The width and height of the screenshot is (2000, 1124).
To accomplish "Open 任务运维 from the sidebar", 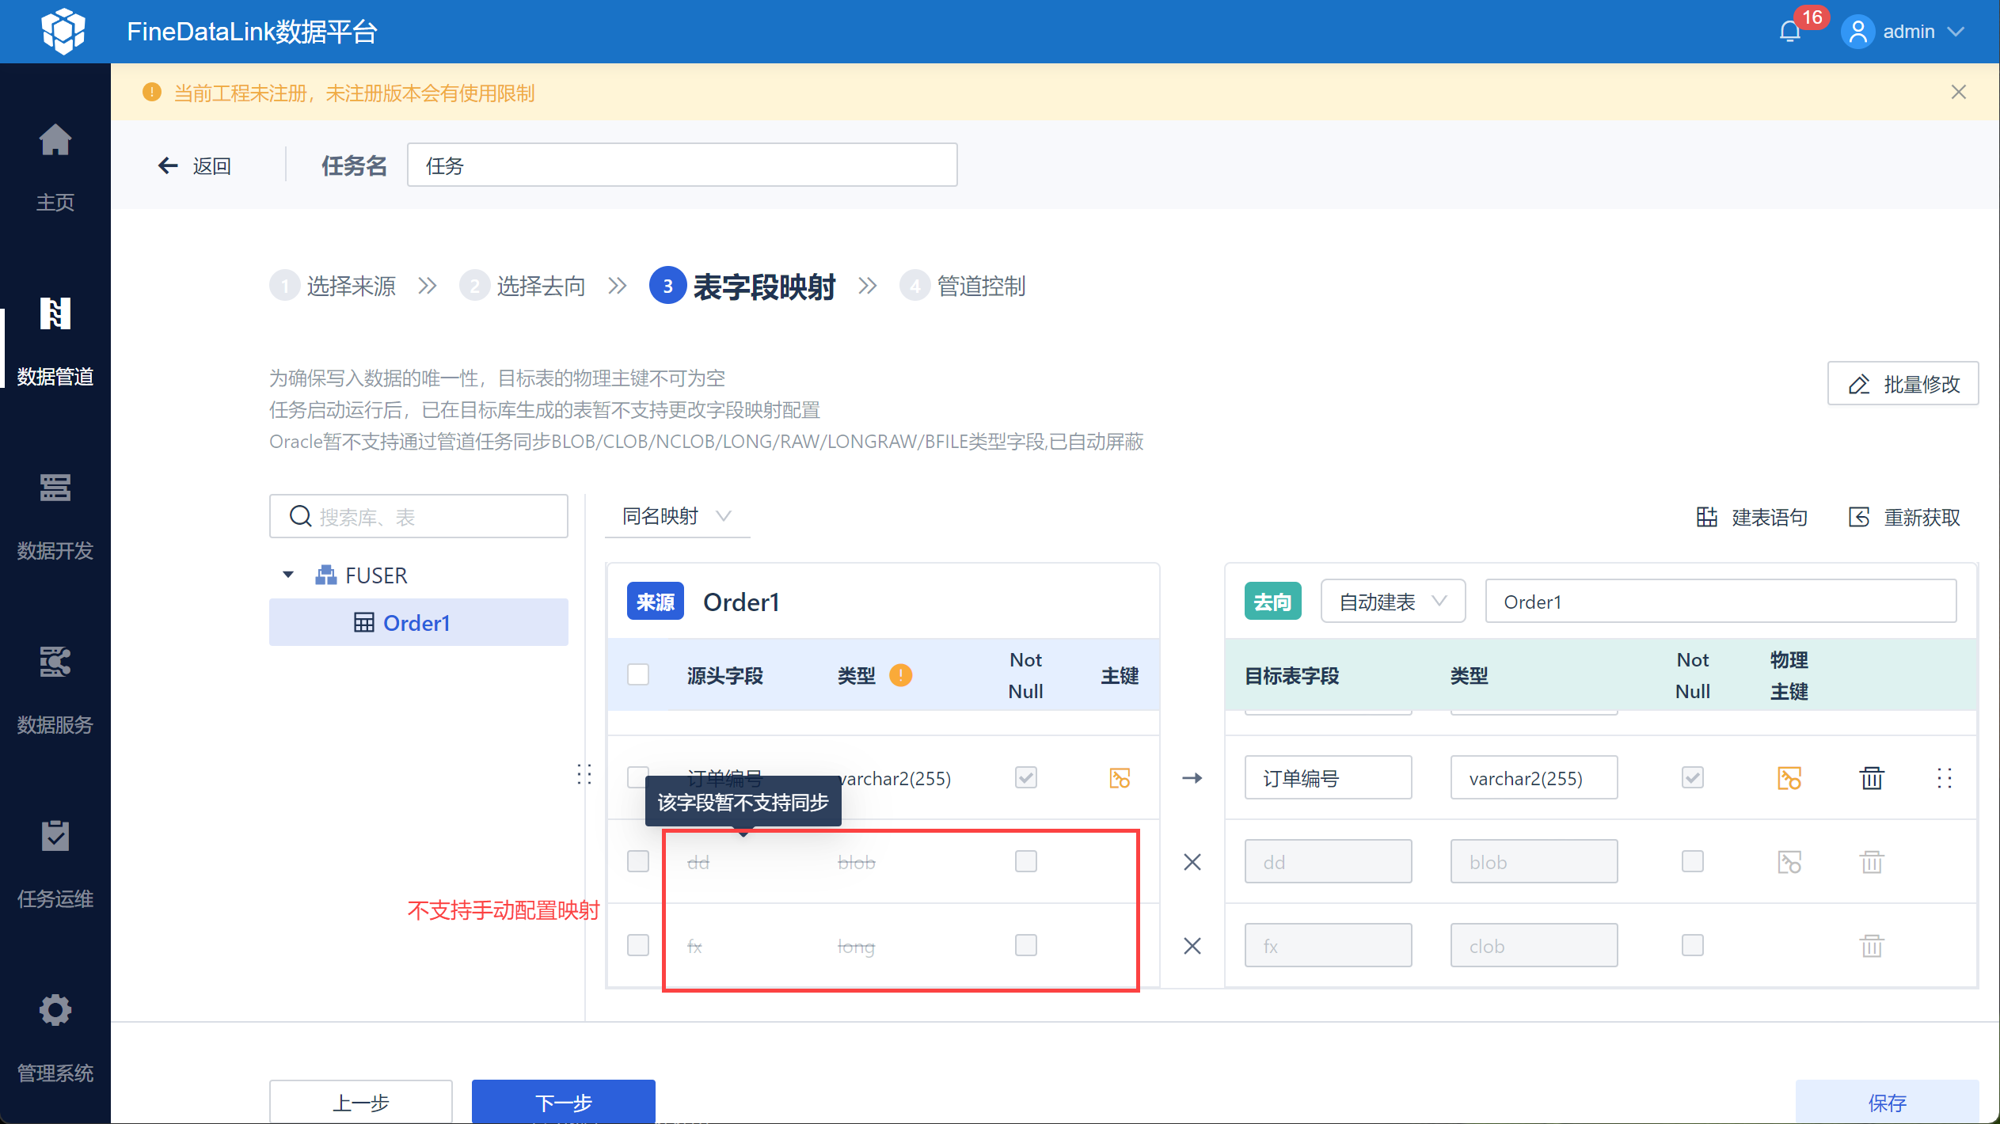I will click(55, 837).
